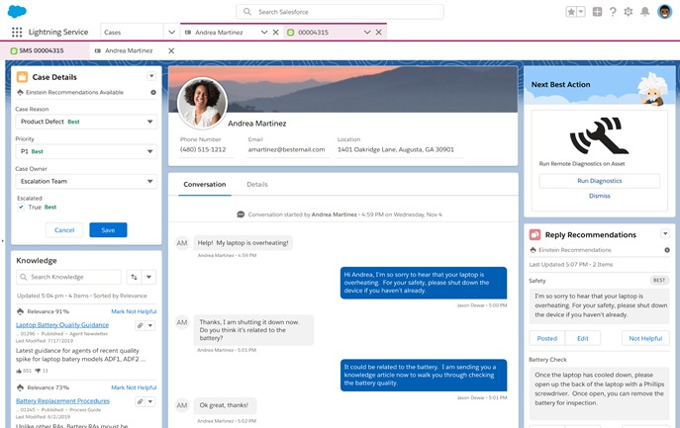This screenshot has height=428, width=680.
Task: Click the Search Salesforce field
Action: coord(340,12)
